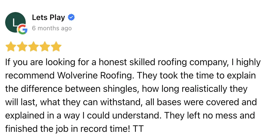Open the Lets Play reviewer name
The height and width of the screenshot is (138, 265).
click(x=49, y=17)
